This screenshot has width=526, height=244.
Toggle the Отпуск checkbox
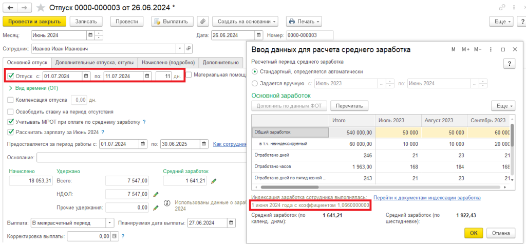pos(11,76)
